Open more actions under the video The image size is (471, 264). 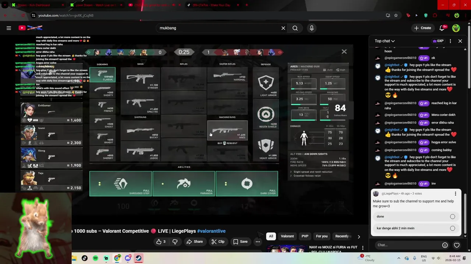point(258,242)
